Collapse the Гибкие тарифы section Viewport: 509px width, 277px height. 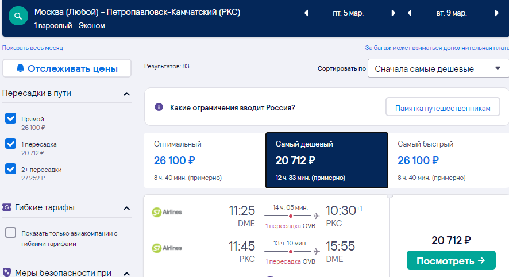126,209
